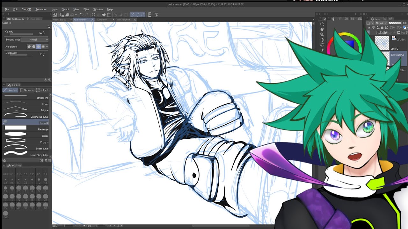Screen dimensions: 408x229
Task: Open the help question mark icon
Action: [x=156, y=15]
